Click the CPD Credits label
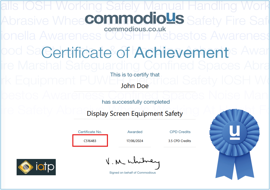The height and width of the screenshot is (190, 270). click(x=180, y=132)
